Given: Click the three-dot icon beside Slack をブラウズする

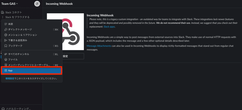Looking at the screenshot, I should 2,17.
